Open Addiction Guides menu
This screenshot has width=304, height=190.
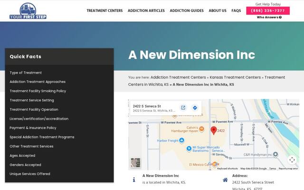(x=187, y=10)
